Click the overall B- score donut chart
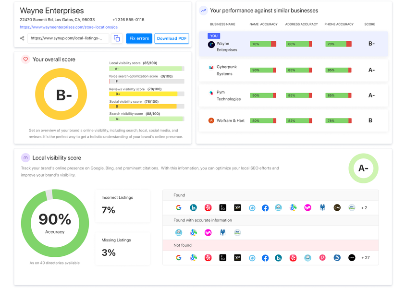Screen dimensions: 405x288 [x=61, y=94]
